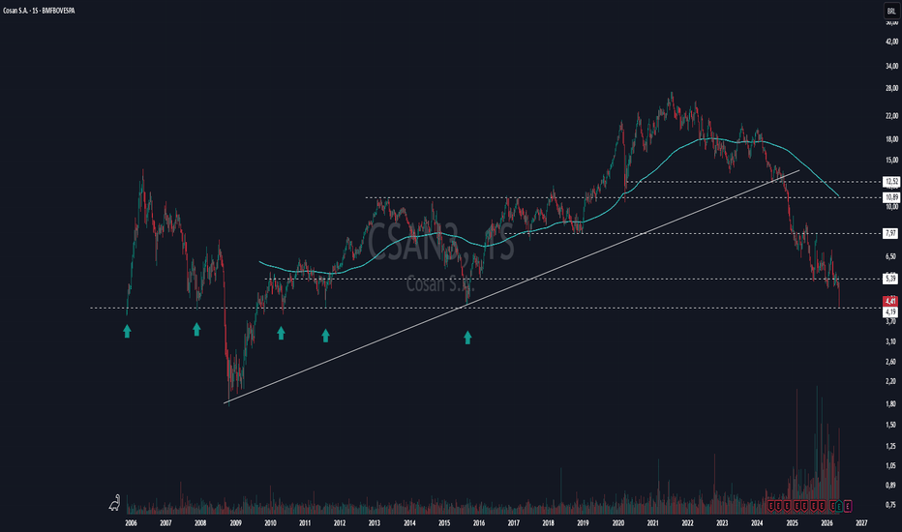The width and height of the screenshot is (902, 532).
Task: Open the first red earnings marker
Action: pos(770,506)
